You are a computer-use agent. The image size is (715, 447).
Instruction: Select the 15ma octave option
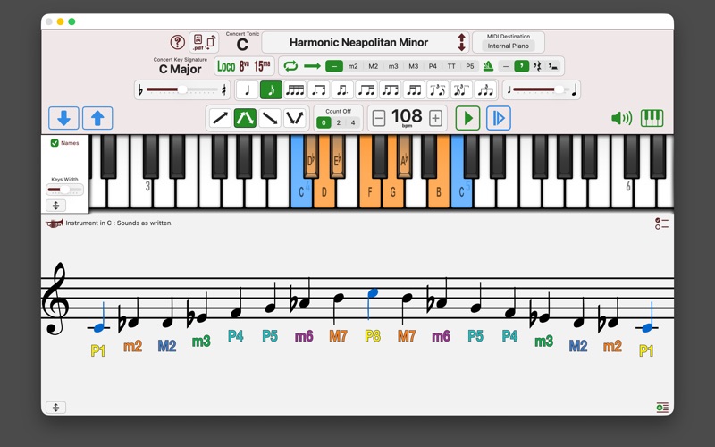(262, 66)
